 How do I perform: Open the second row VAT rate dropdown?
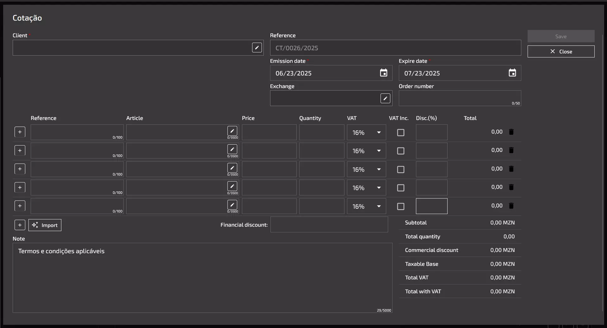[x=366, y=151]
